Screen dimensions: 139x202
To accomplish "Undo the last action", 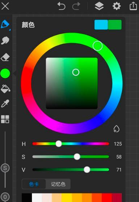I will pyautogui.click(x=62, y=6).
